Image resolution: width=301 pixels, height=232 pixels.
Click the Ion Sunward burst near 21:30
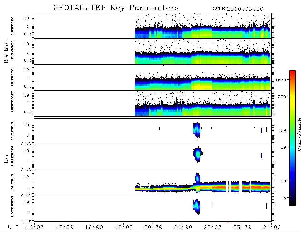click(x=197, y=130)
